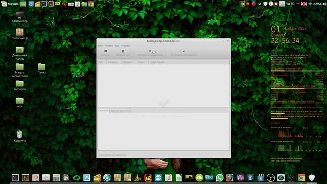Select the wrk folder on the desktop

pos(19,102)
